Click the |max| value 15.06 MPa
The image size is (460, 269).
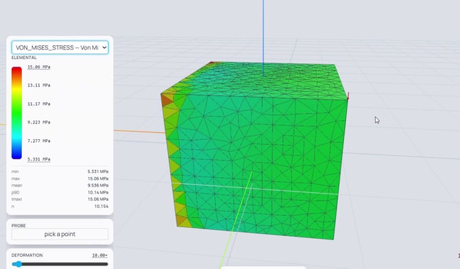coord(98,199)
